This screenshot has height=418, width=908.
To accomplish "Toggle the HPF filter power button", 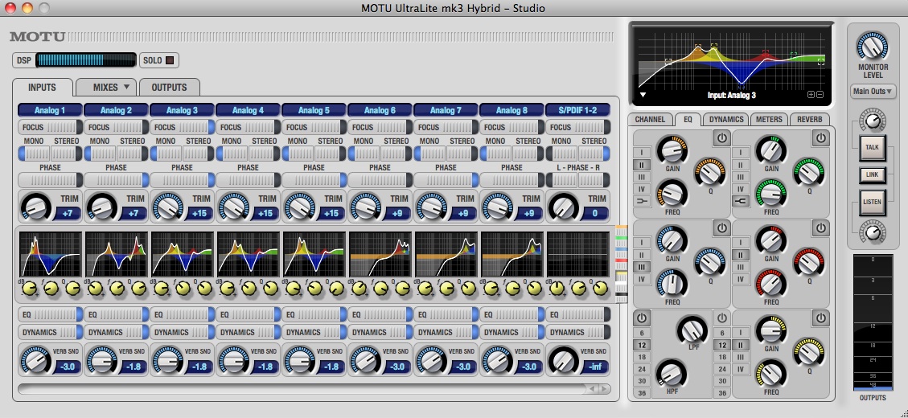I will [x=642, y=318].
